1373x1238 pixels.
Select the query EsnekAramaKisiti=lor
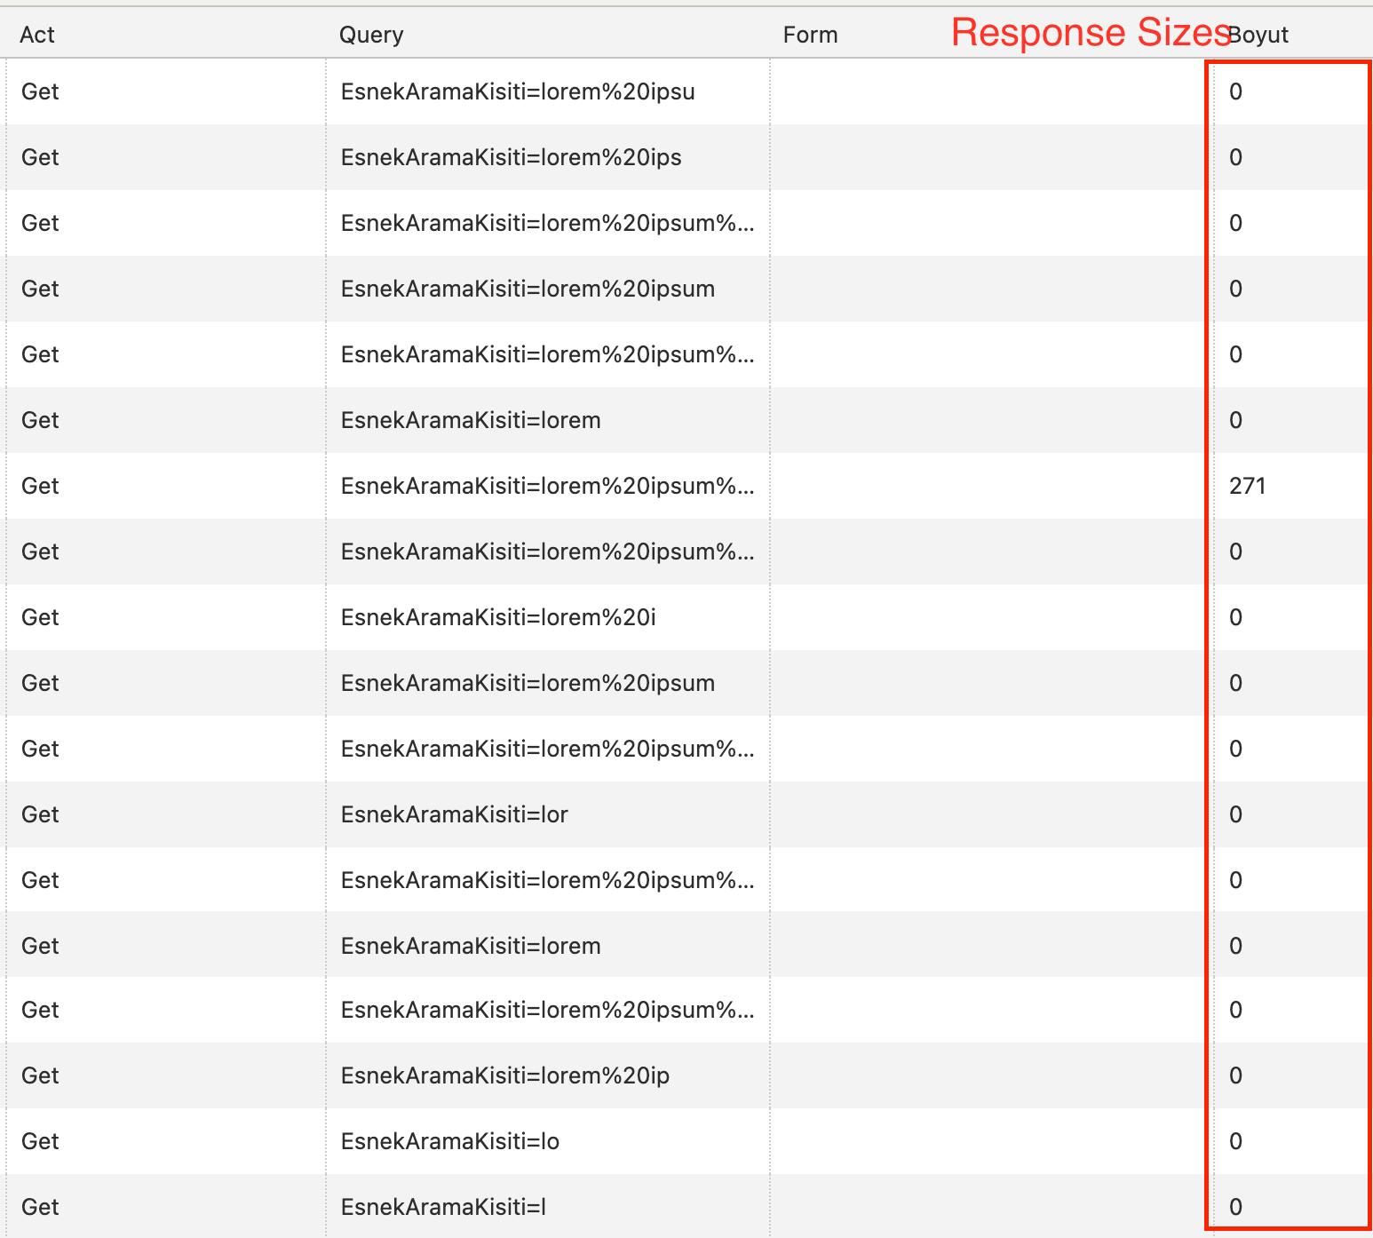pos(455,814)
